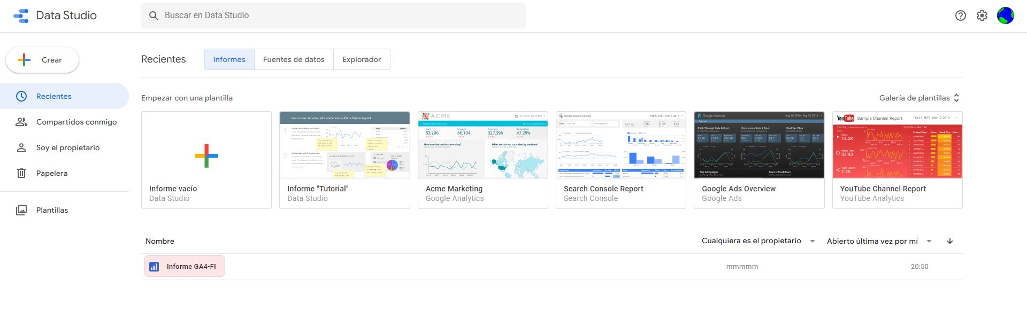Open Compartidos conmigo in the sidebar
The image size is (1027, 310).
(x=64, y=122)
